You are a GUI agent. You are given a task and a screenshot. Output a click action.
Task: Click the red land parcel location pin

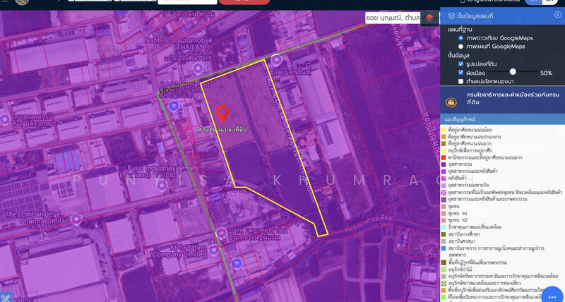point(222,114)
